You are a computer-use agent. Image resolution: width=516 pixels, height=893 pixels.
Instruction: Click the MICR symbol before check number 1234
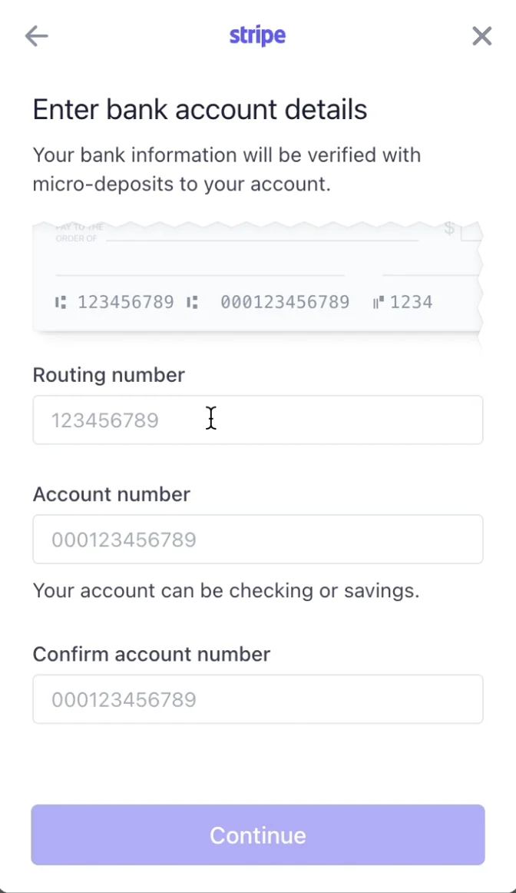[378, 302]
